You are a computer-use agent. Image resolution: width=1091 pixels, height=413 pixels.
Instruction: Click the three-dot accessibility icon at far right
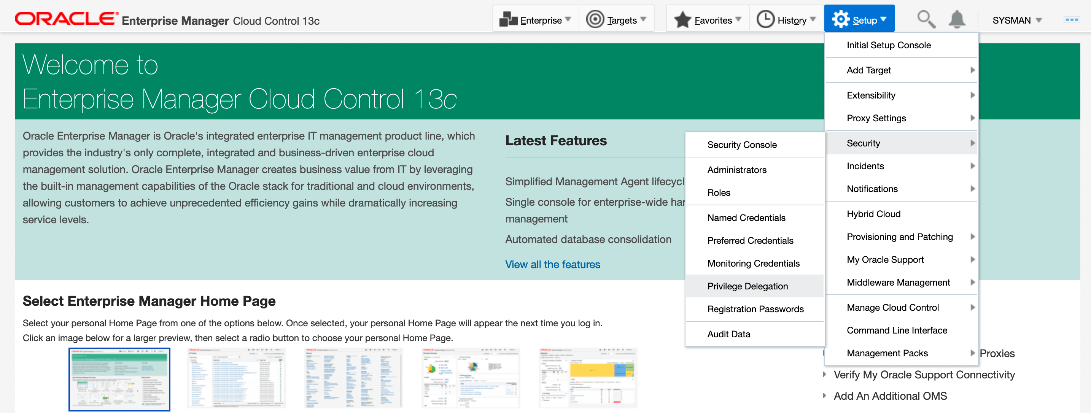coord(1071,20)
